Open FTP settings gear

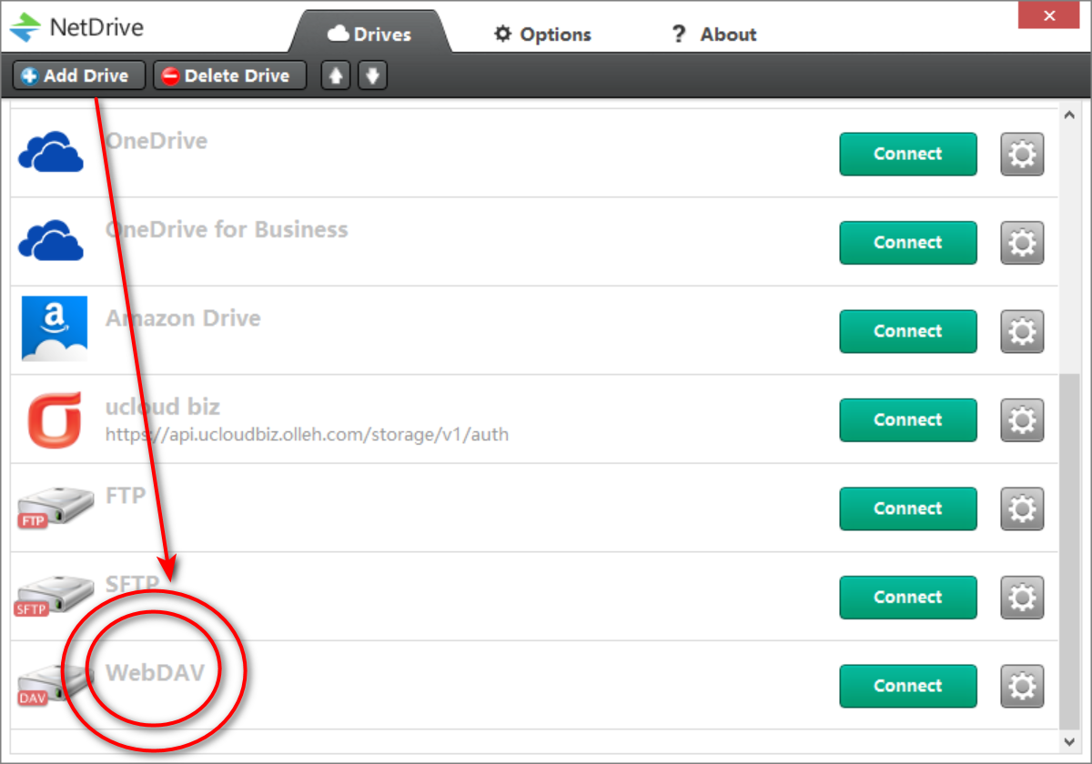click(1023, 508)
